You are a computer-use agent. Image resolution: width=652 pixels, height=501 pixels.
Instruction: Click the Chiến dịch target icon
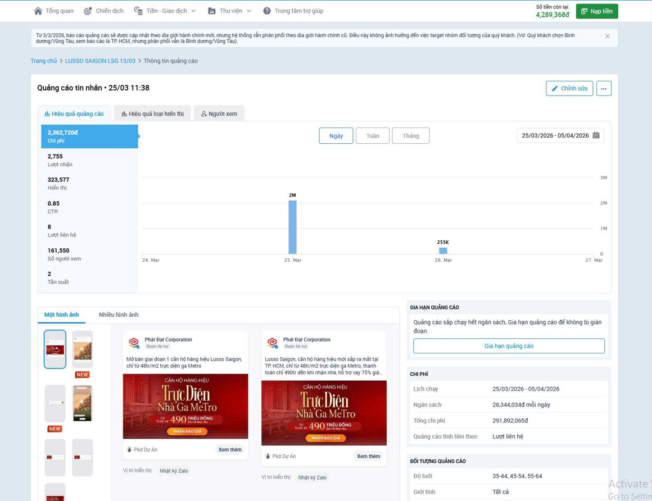[88, 11]
